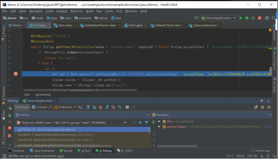Open the Maven Projects side panel
Viewport: 278px width, 159px height.
(x=275, y=59)
